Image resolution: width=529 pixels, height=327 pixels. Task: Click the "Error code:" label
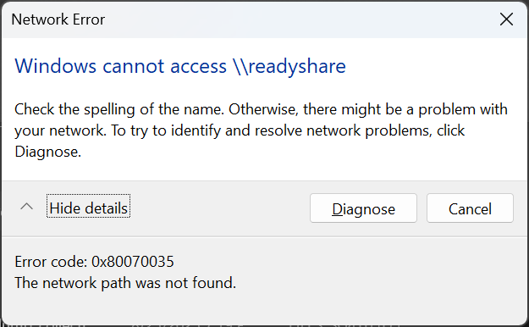[x=51, y=262]
